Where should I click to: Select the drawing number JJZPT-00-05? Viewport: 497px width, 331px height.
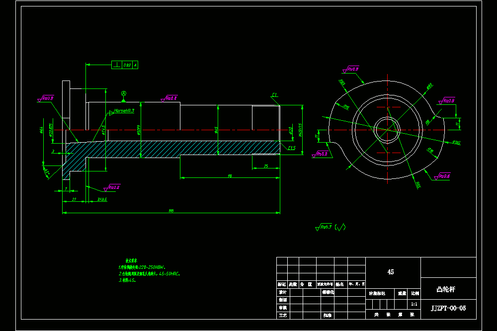click(x=448, y=308)
